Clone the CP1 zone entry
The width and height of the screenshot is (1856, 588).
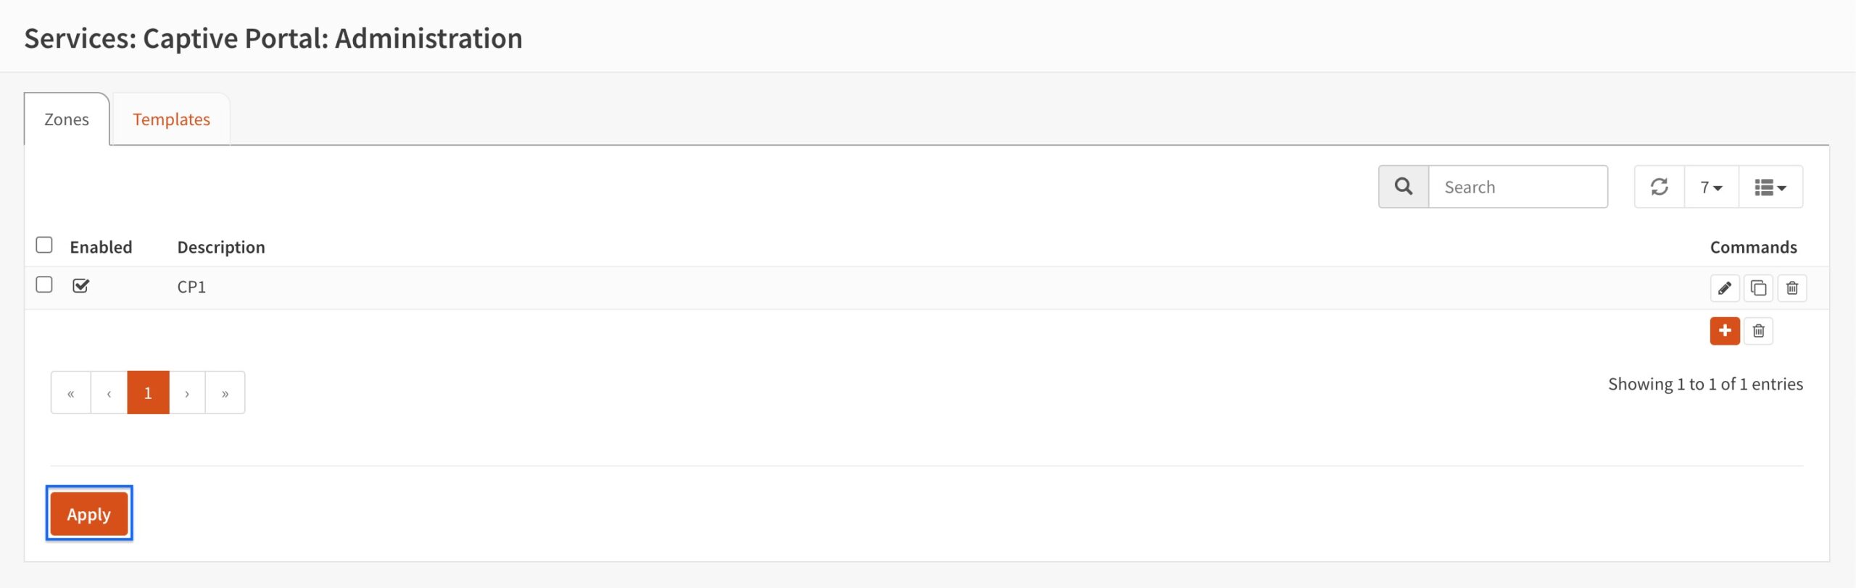[1758, 288]
